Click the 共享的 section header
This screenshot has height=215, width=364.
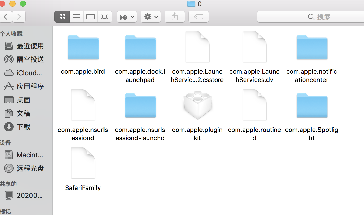coord(8,184)
